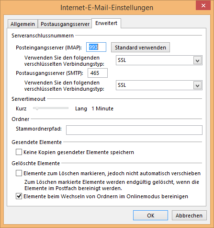Confirm settings with the OK button
The image size is (214, 228).
pos(150,216)
